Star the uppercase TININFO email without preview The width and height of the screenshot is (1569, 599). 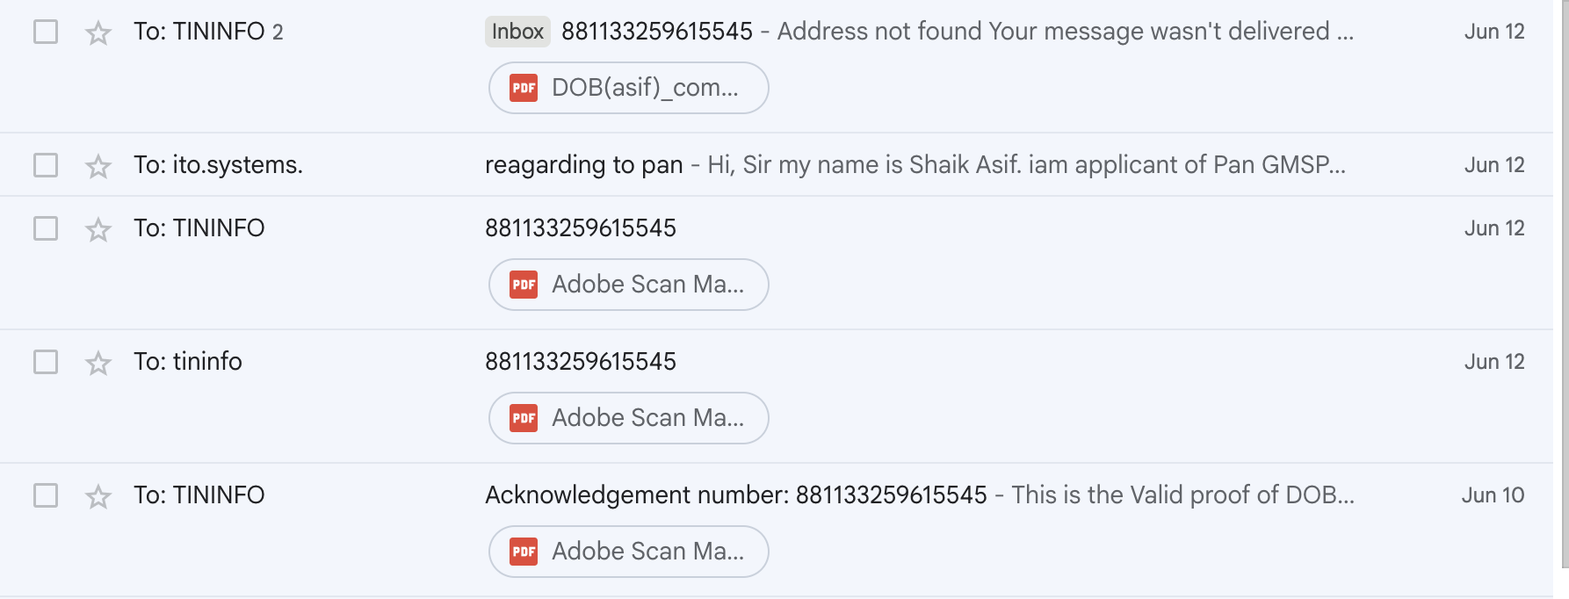[98, 229]
